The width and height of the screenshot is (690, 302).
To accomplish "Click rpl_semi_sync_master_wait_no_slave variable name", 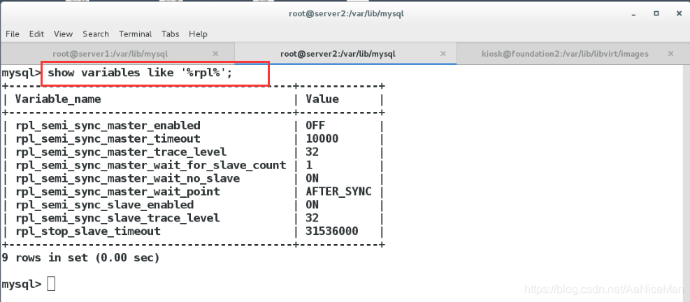I will point(128,178).
